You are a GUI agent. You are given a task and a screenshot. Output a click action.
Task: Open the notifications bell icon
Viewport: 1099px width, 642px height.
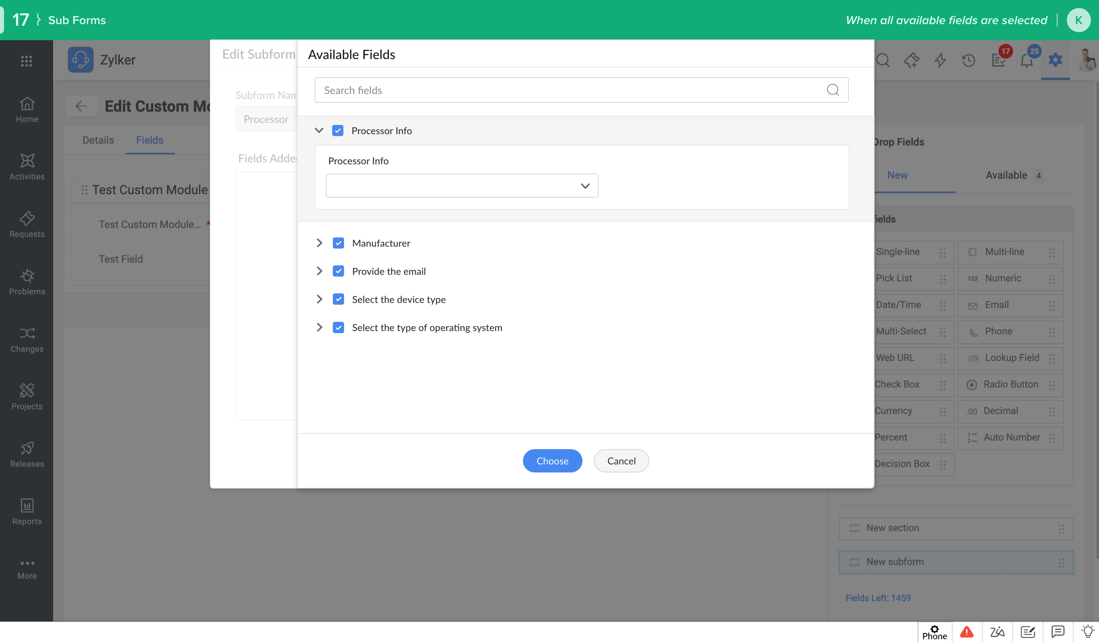1027,60
